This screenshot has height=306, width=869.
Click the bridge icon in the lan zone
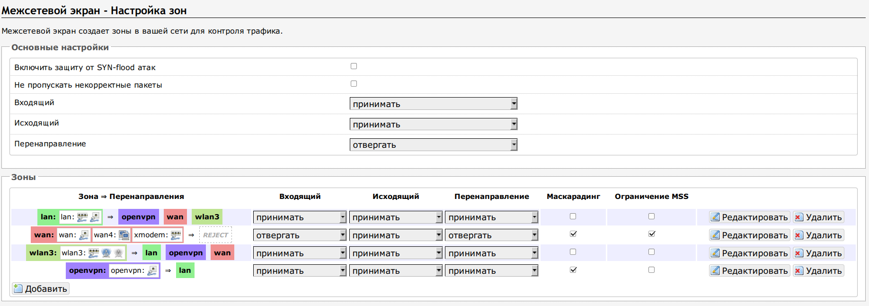pyautogui.click(x=82, y=217)
